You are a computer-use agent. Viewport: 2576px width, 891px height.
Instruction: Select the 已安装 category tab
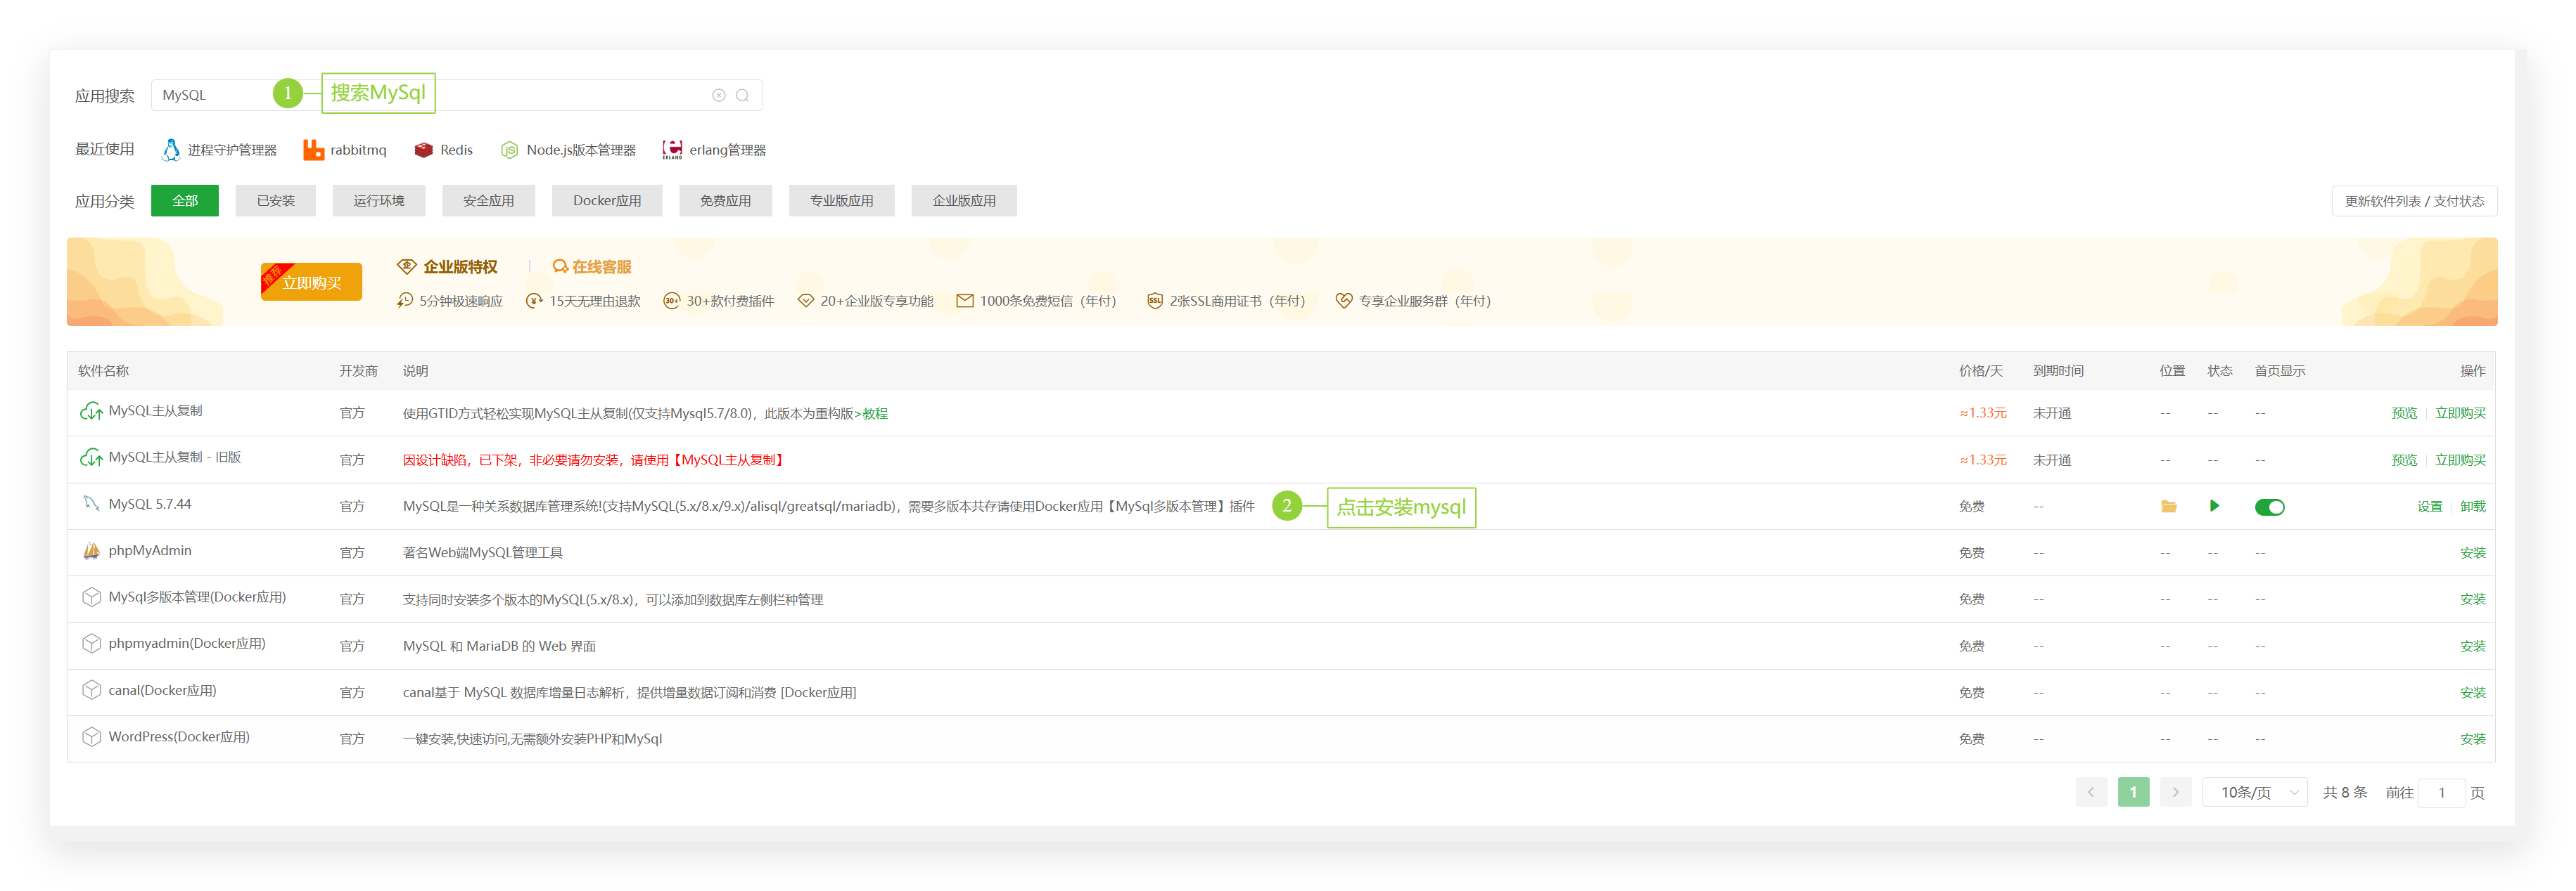[x=275, y=201]
